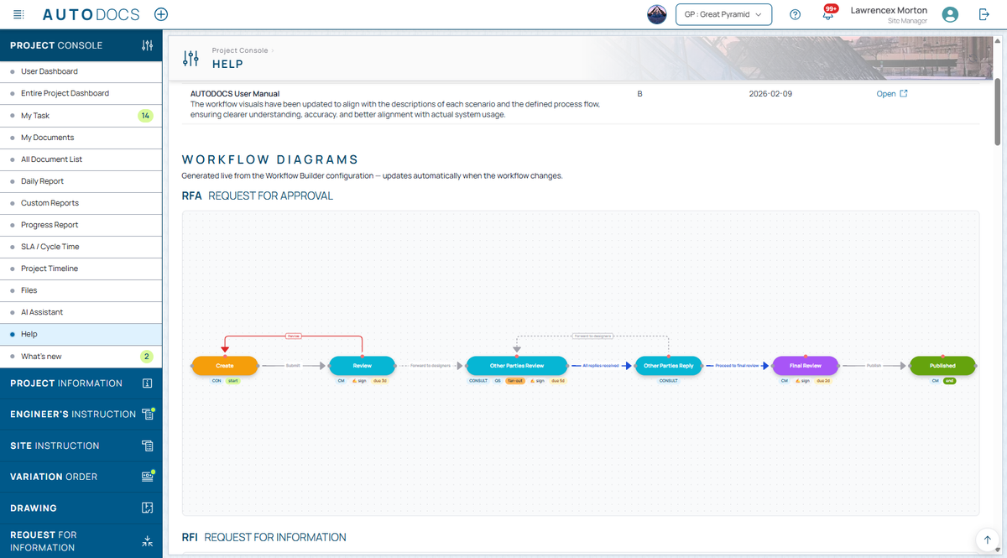The width and height of the screenshot is (1007, 558).
Task: Open the notifications bell icon
Action: 828,15
